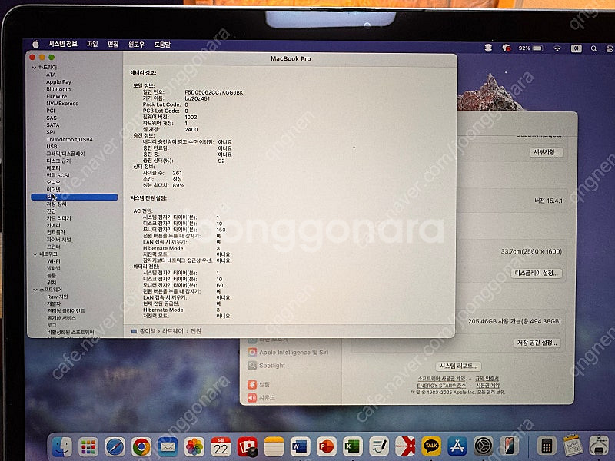This screenshot has width=615, height=461.
Task: Click the battery 92% indicator
Action: pos(530,48)
